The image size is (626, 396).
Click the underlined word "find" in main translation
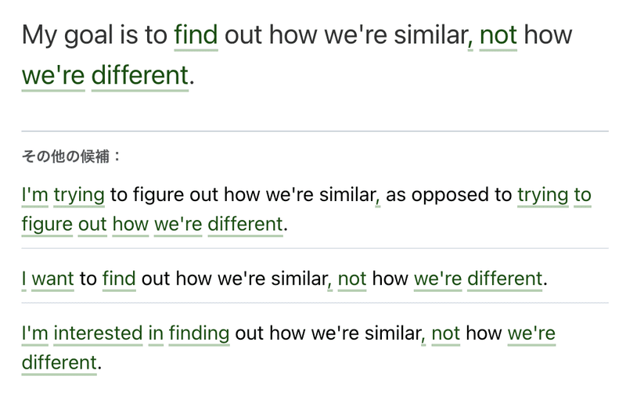pos(196,35)
